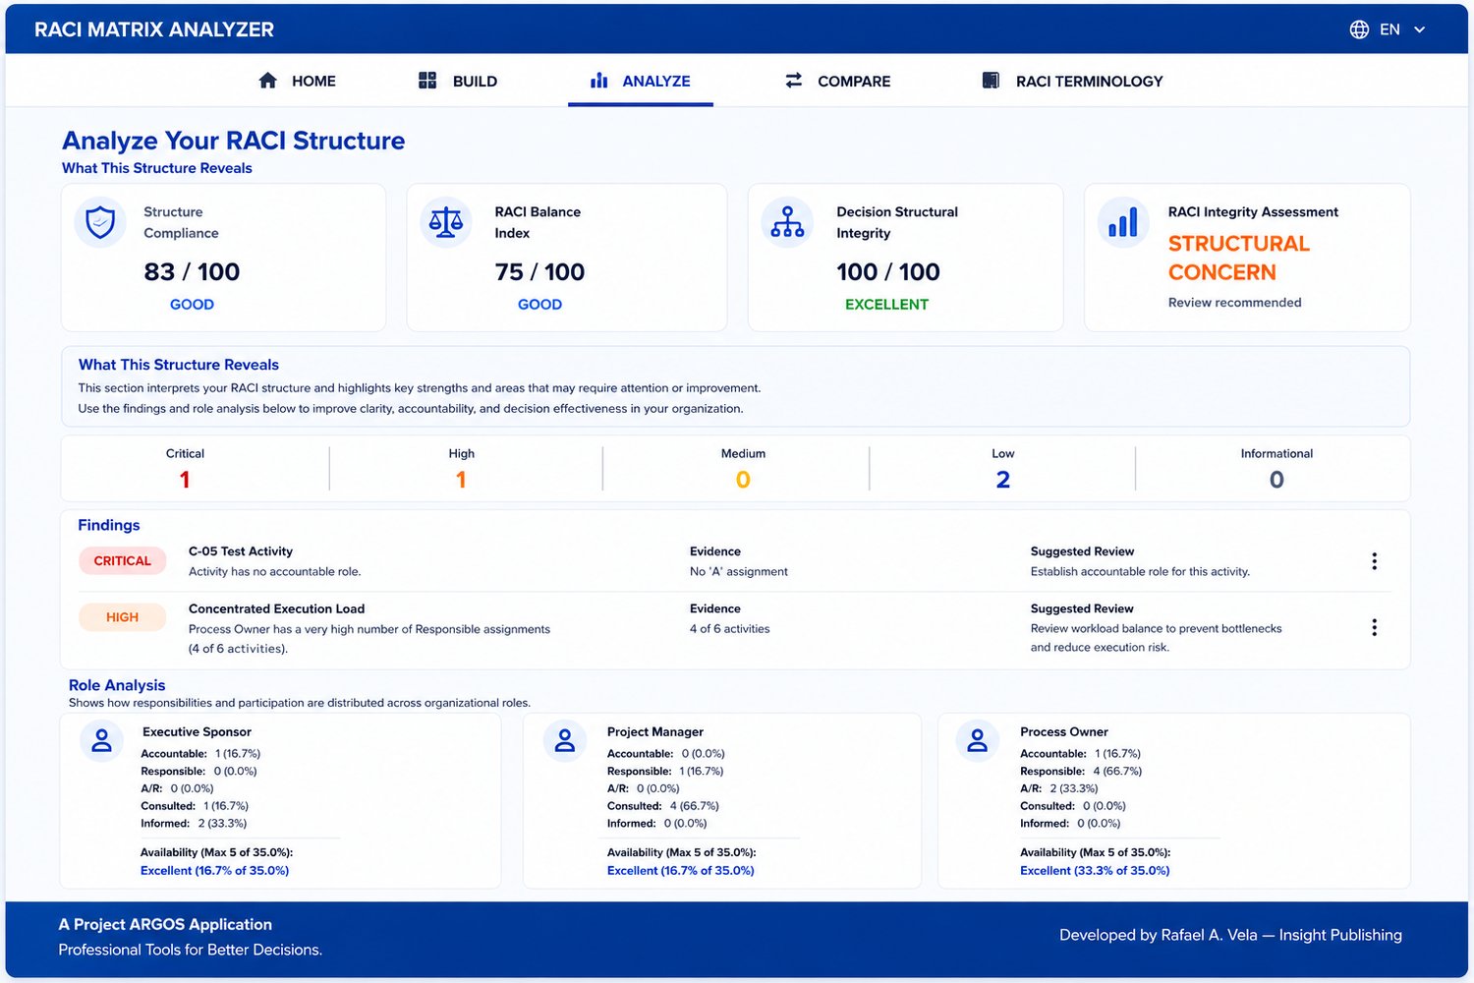Click the Executive Sponsor person icon
The image size is (1474, 983).
point(101,741)
